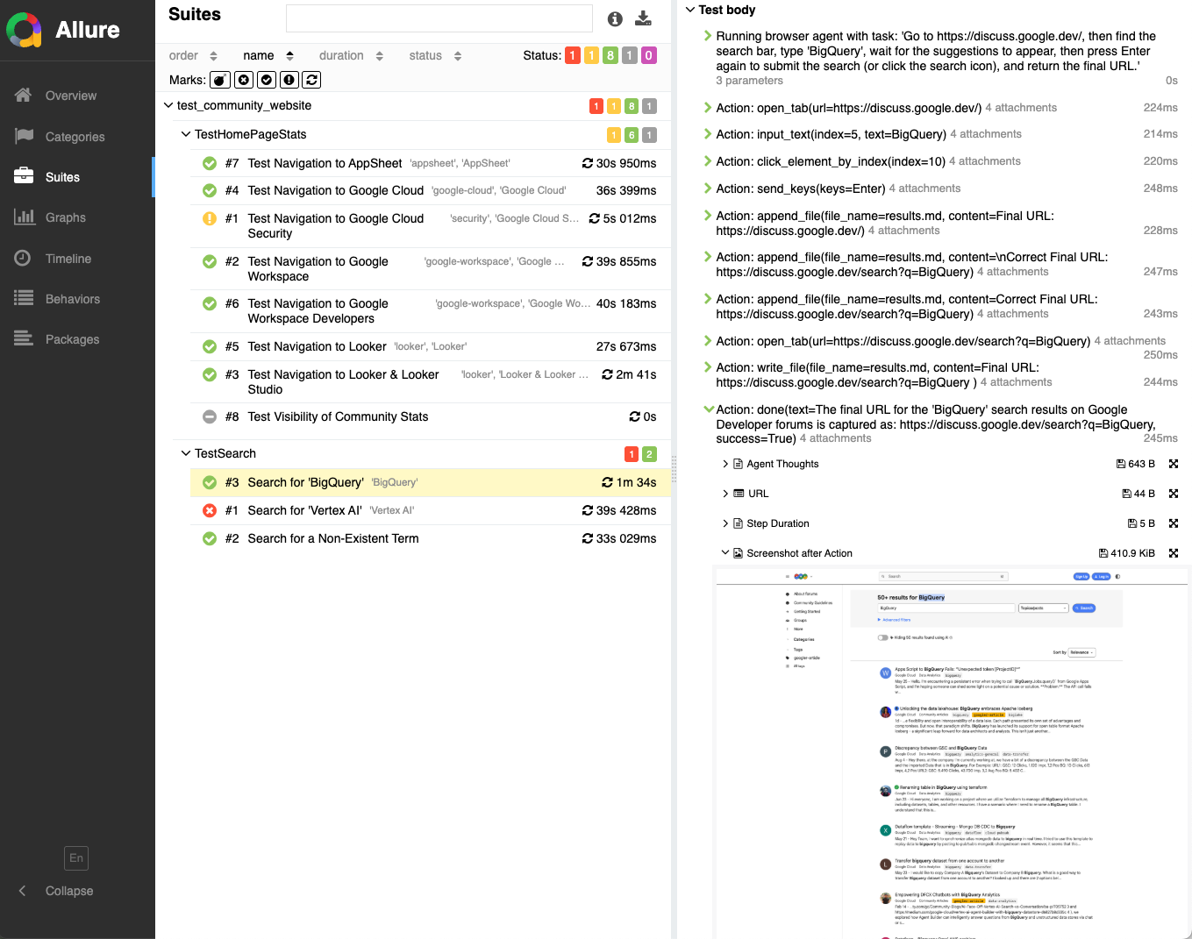Screen dimensions: 1192x939
Task: Click broken status icon of Google Cloud Security test
Action: click(x=210, y=218)
